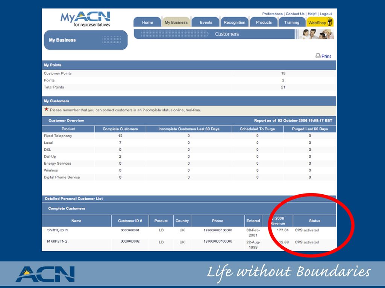The image size is (385, 288).
Task: Click the incomplete status reminder message
Action: tap(126, 110)
